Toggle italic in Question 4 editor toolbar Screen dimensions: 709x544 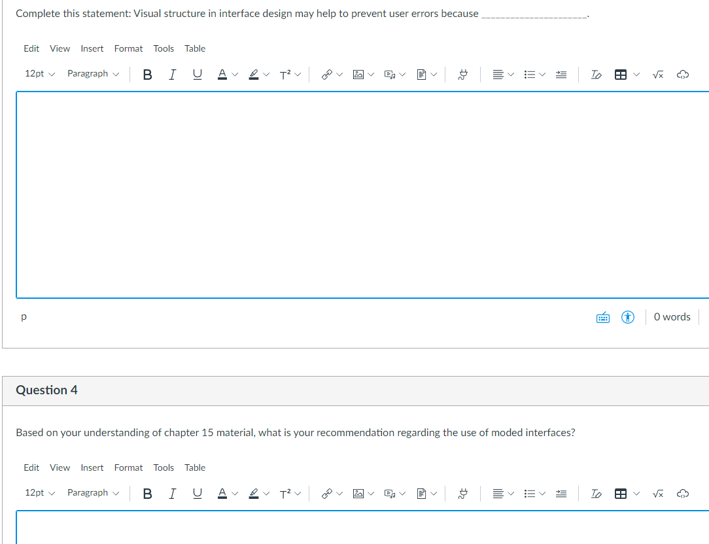172,494
